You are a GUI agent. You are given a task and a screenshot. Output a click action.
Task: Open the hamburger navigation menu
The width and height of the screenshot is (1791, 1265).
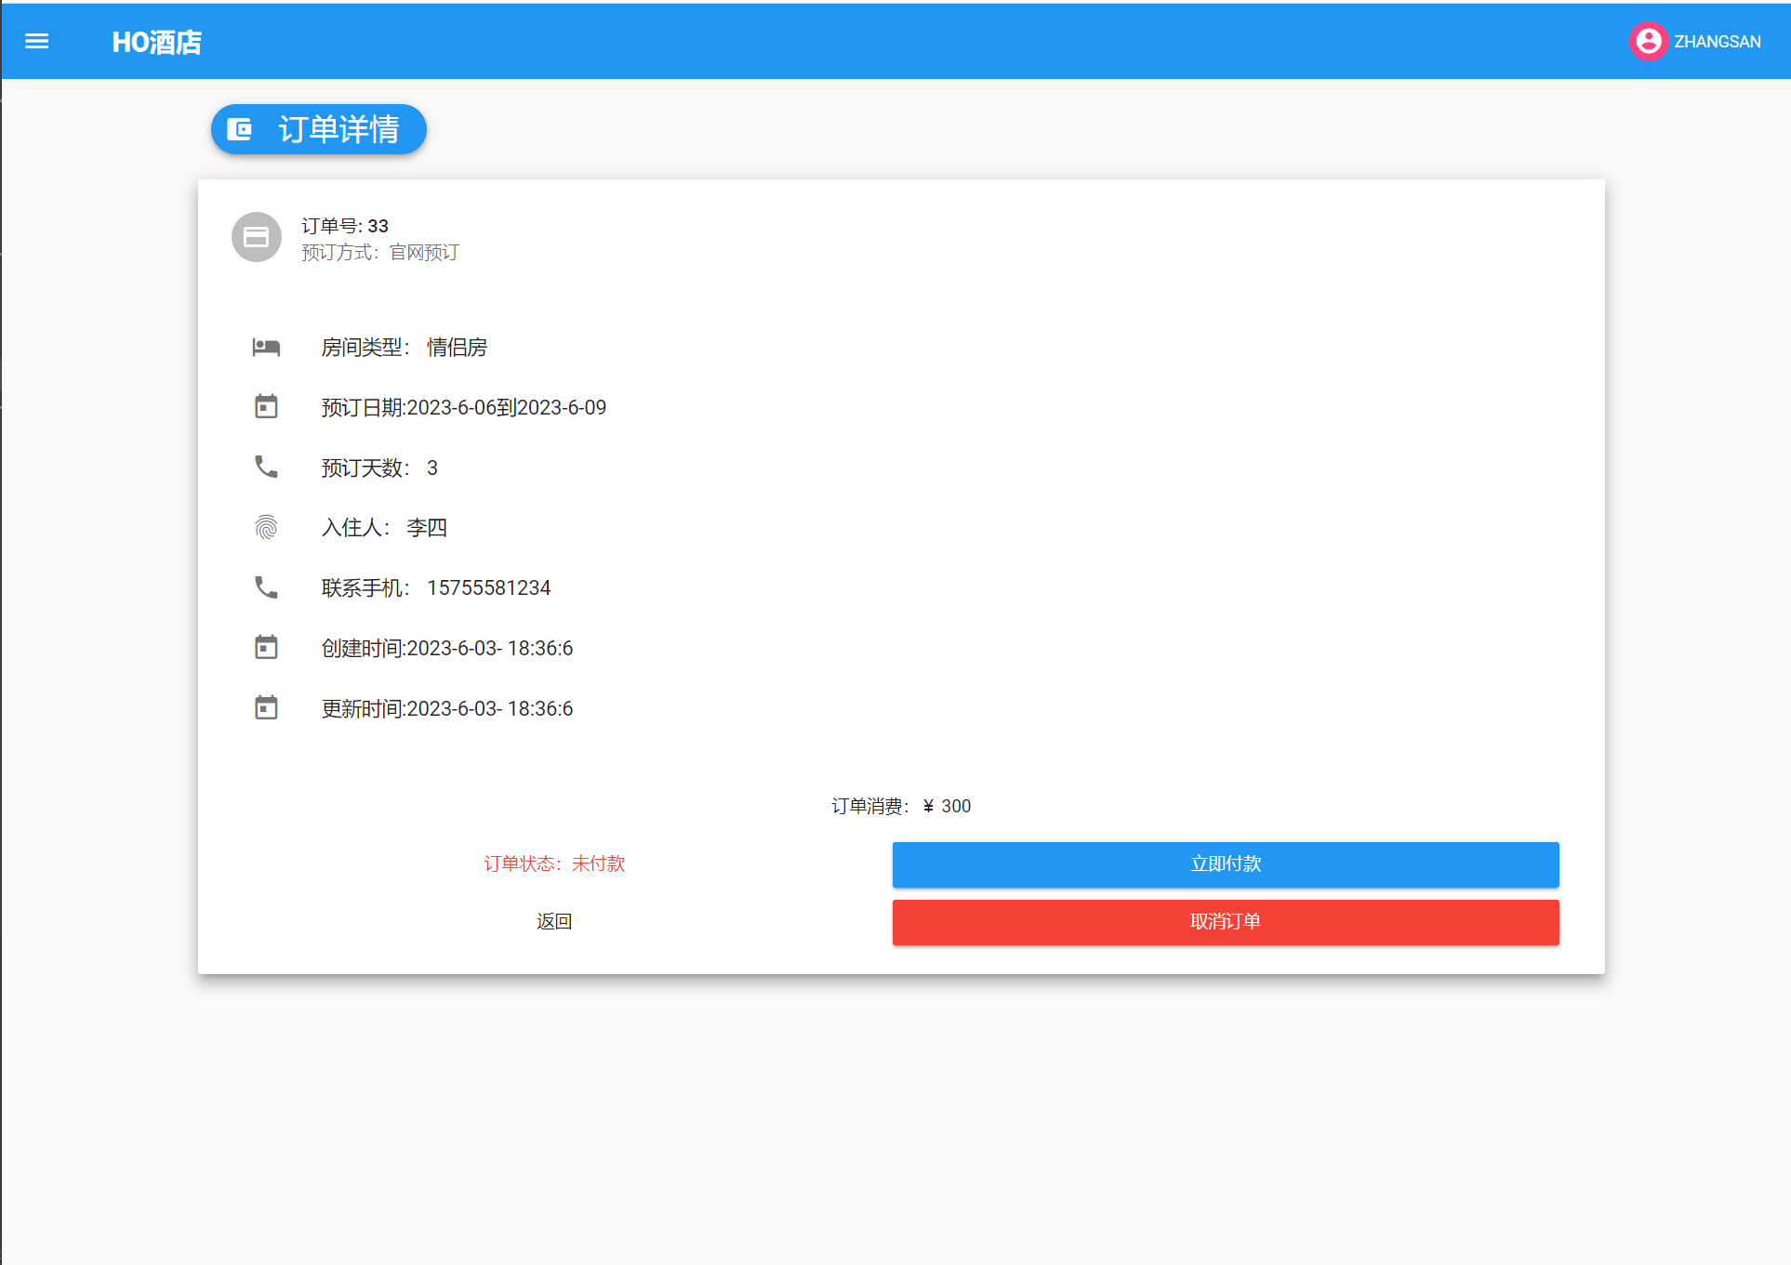pos(36,41)
